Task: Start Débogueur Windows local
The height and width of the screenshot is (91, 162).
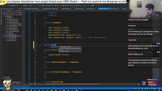Action: [46, 6]
